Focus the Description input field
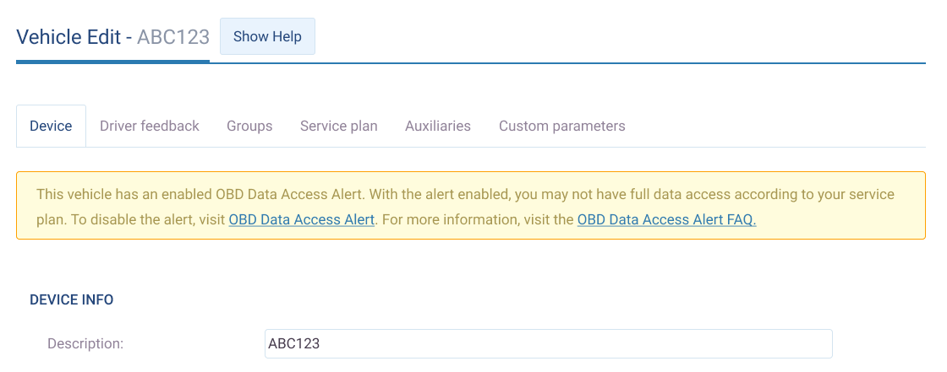 coord(548,343)
